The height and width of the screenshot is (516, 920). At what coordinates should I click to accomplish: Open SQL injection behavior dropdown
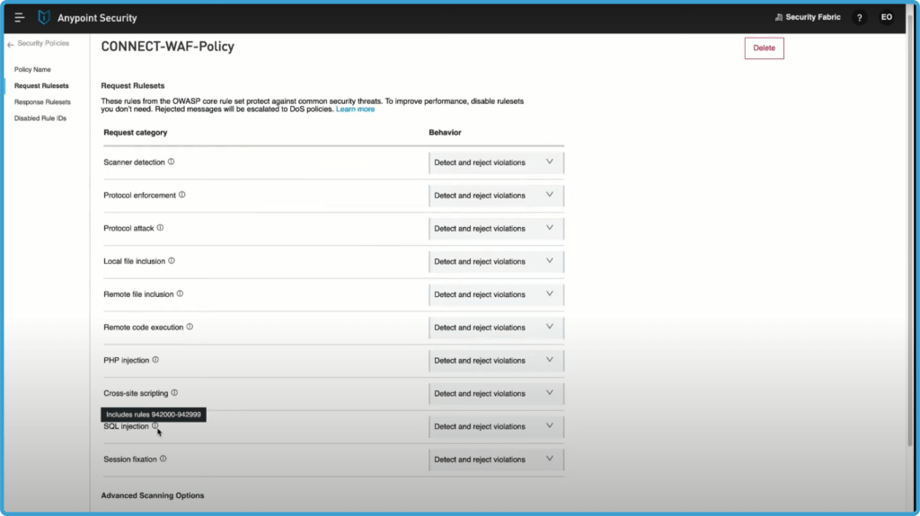496,426
